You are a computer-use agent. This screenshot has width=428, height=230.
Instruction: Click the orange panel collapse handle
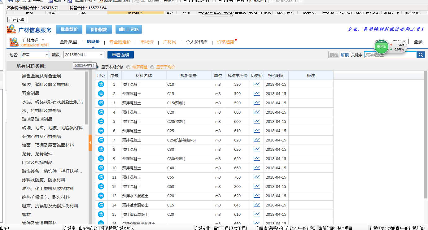click(90, 143)
